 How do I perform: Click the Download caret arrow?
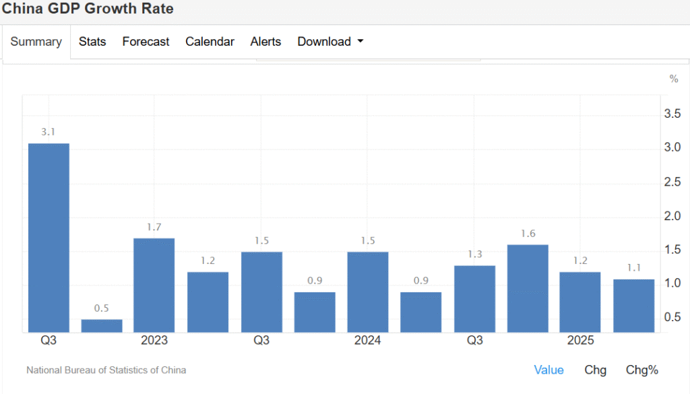tap(360, 42)
